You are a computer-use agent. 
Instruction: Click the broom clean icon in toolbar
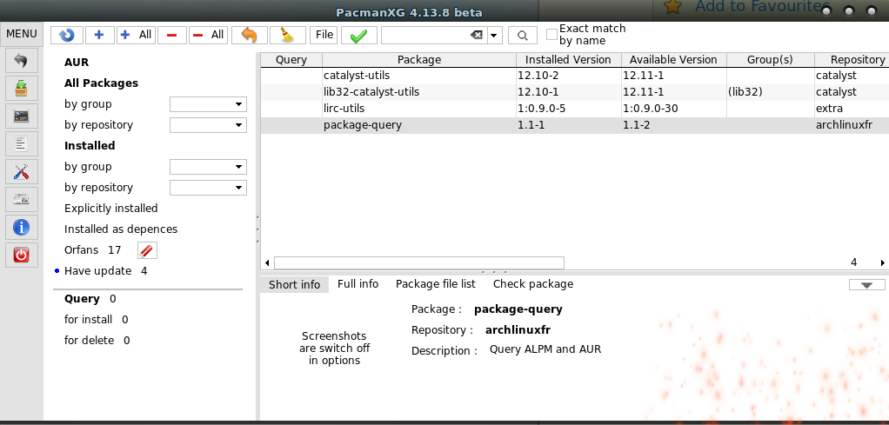click(287, 35)
